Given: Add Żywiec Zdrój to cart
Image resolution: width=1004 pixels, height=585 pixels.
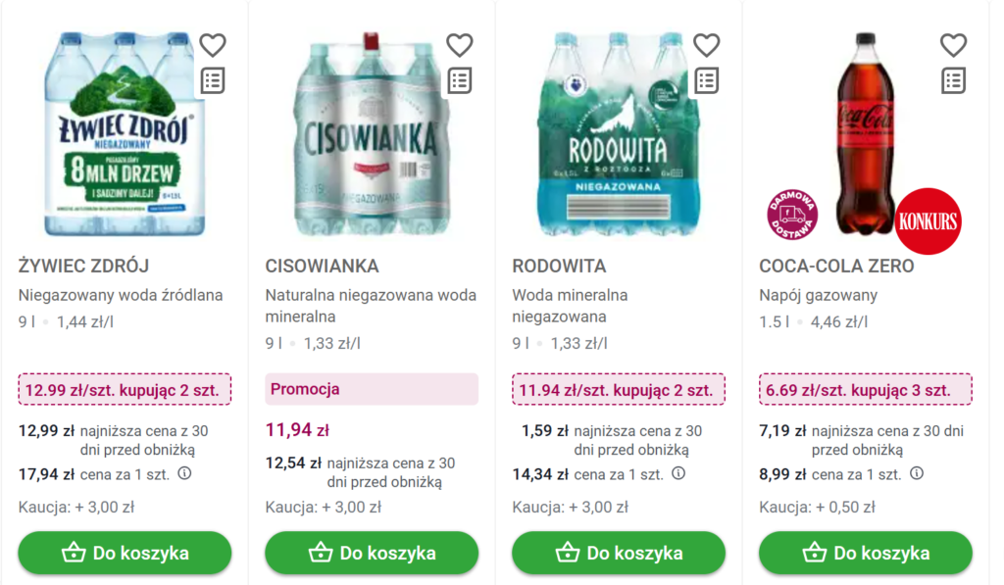Looking at the screenshot, I should (125, 553).
